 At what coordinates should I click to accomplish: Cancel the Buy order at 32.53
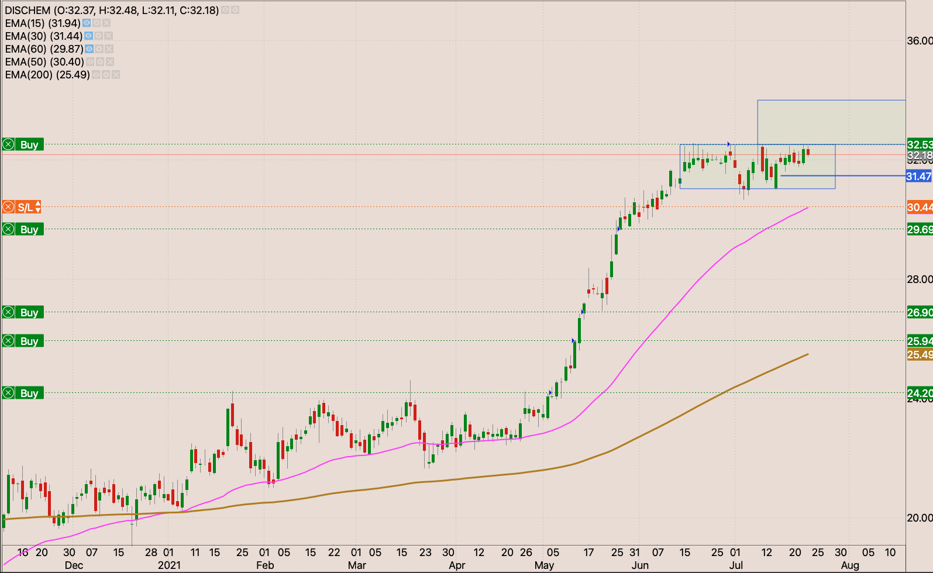pos(8,144)
